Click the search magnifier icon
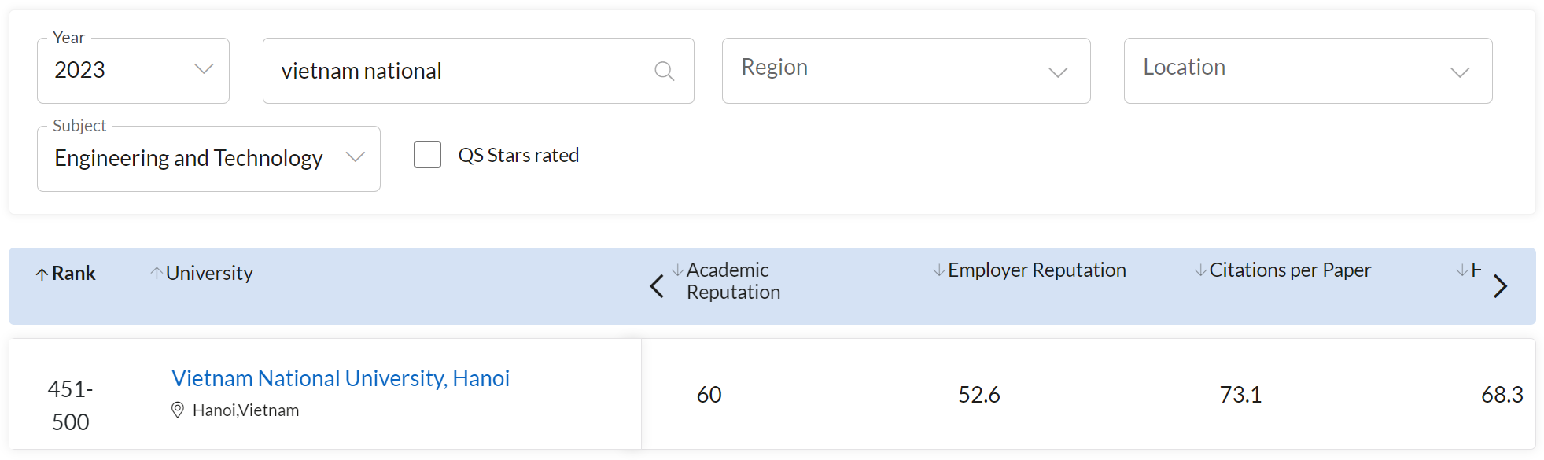The image size is (1544, 460). click(664, 72)
